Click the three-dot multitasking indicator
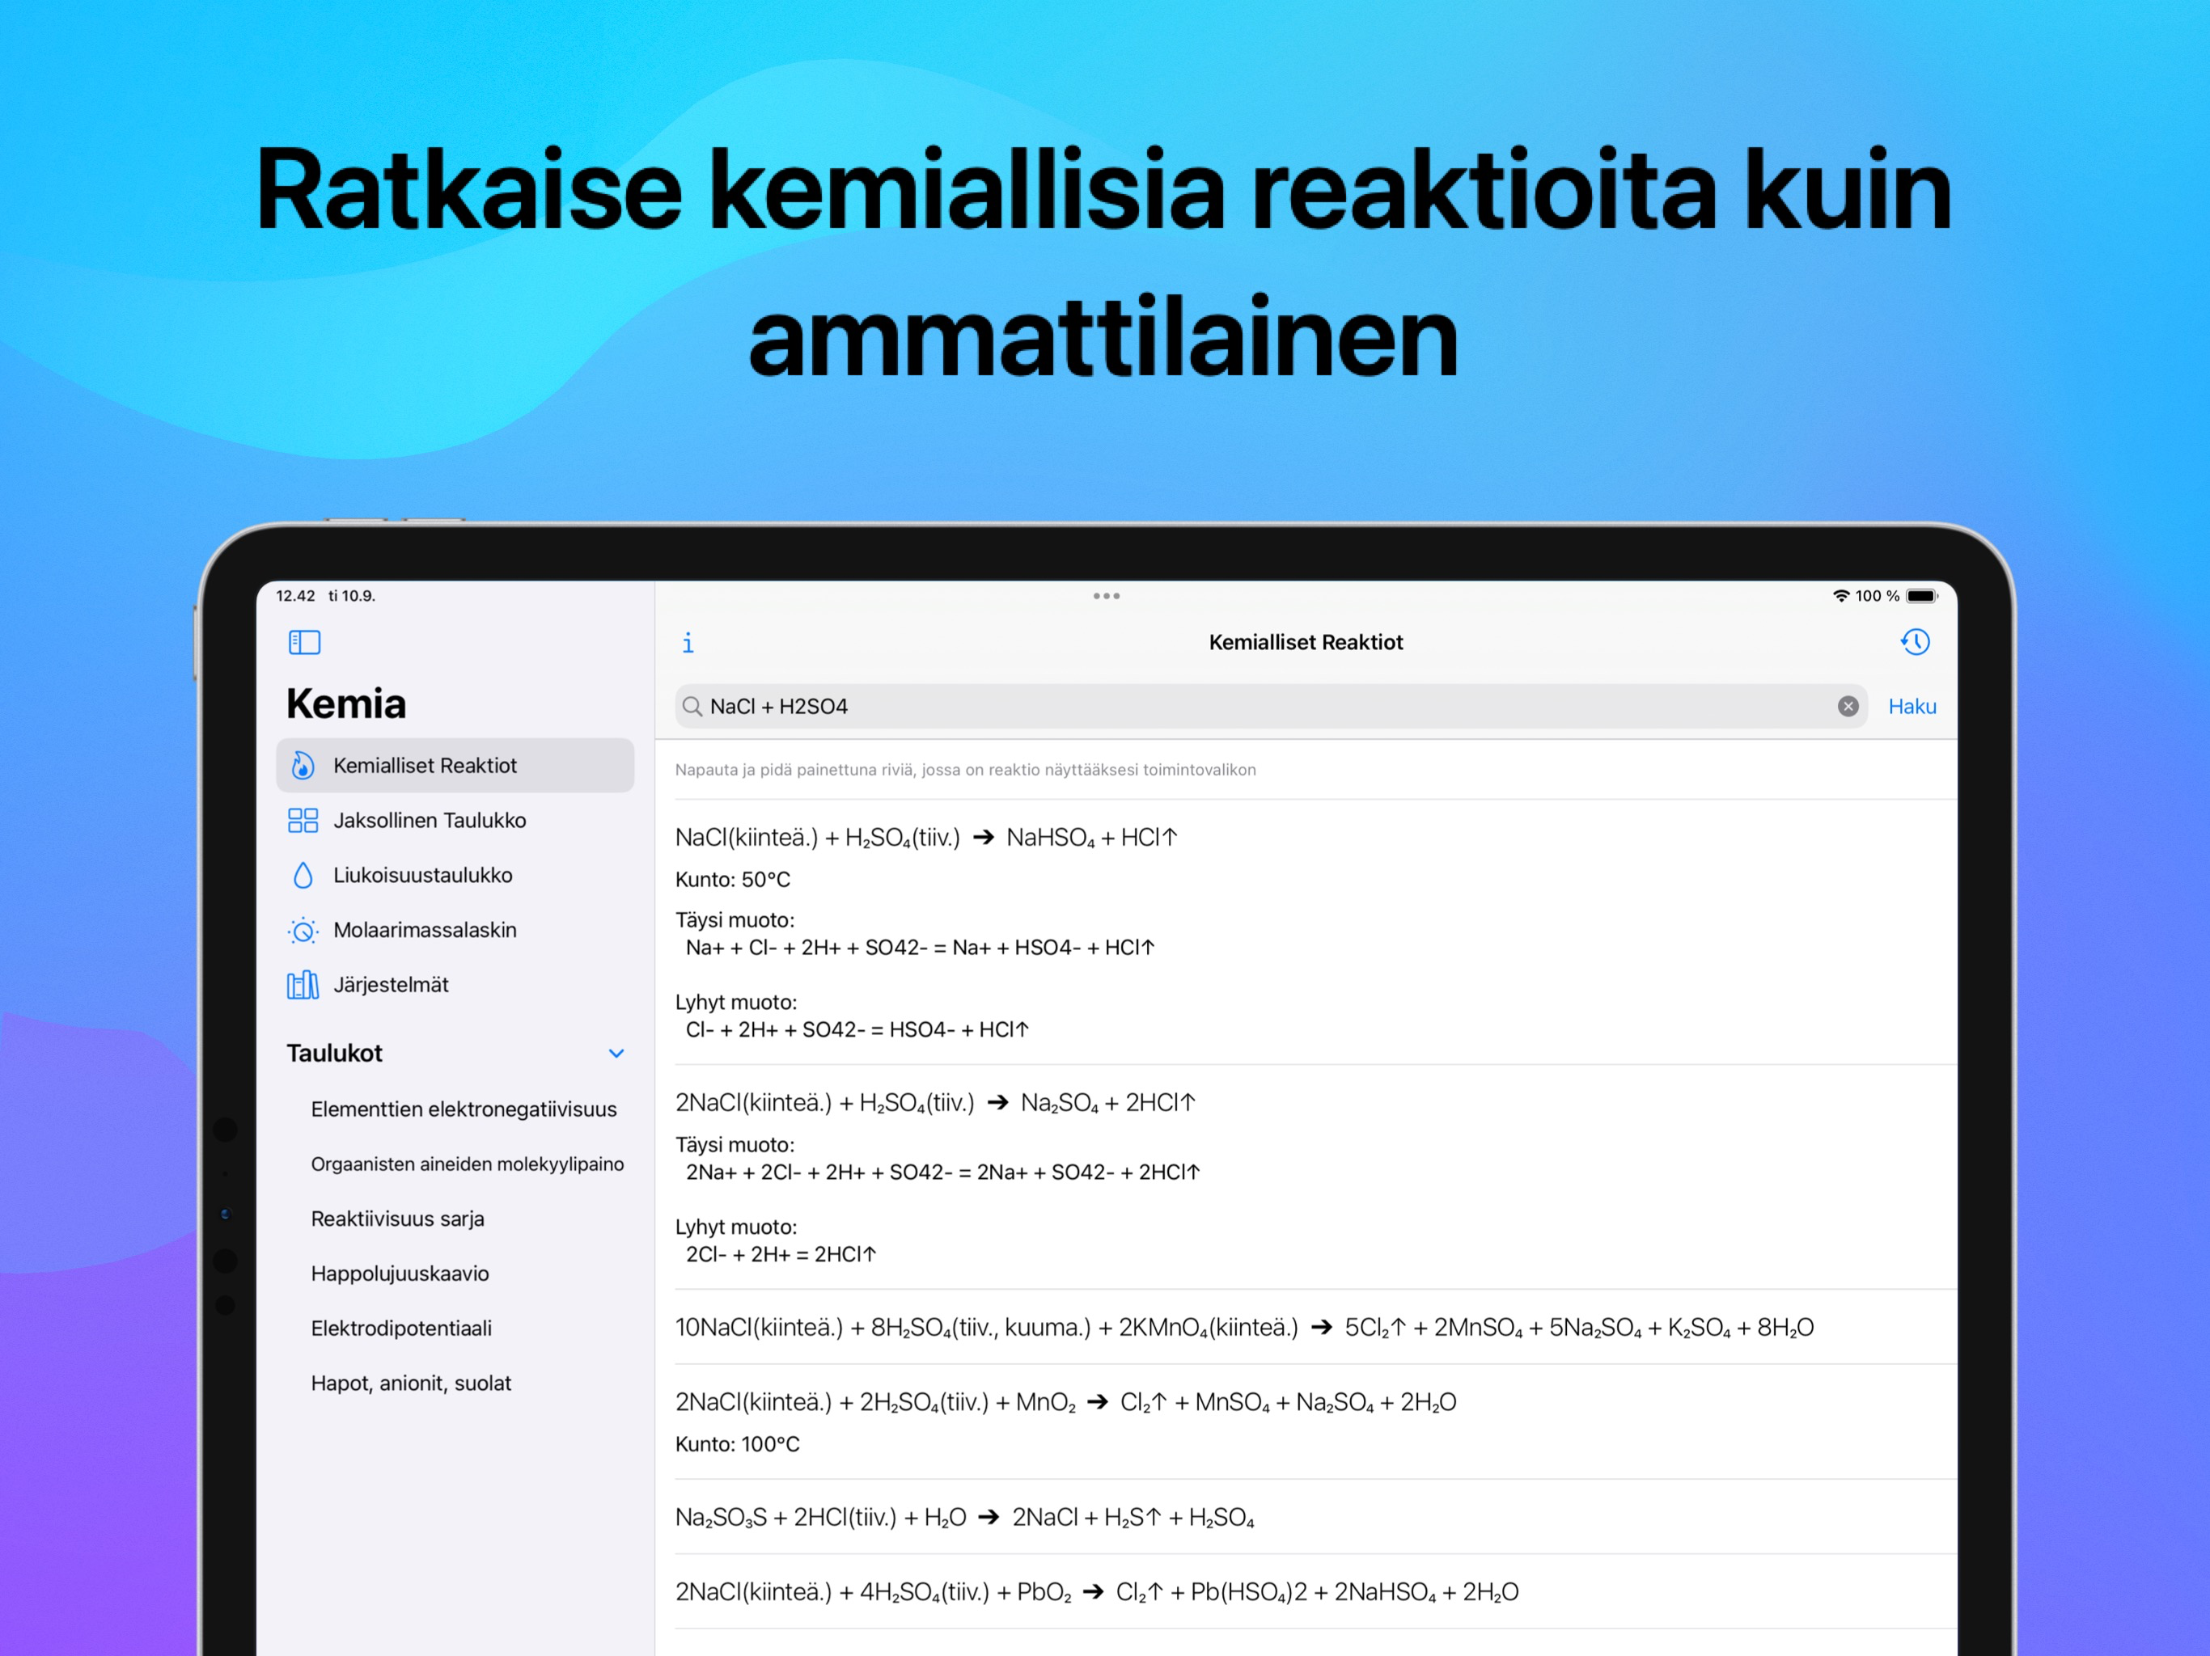2210x1656 pixels. click(1106, 596)
